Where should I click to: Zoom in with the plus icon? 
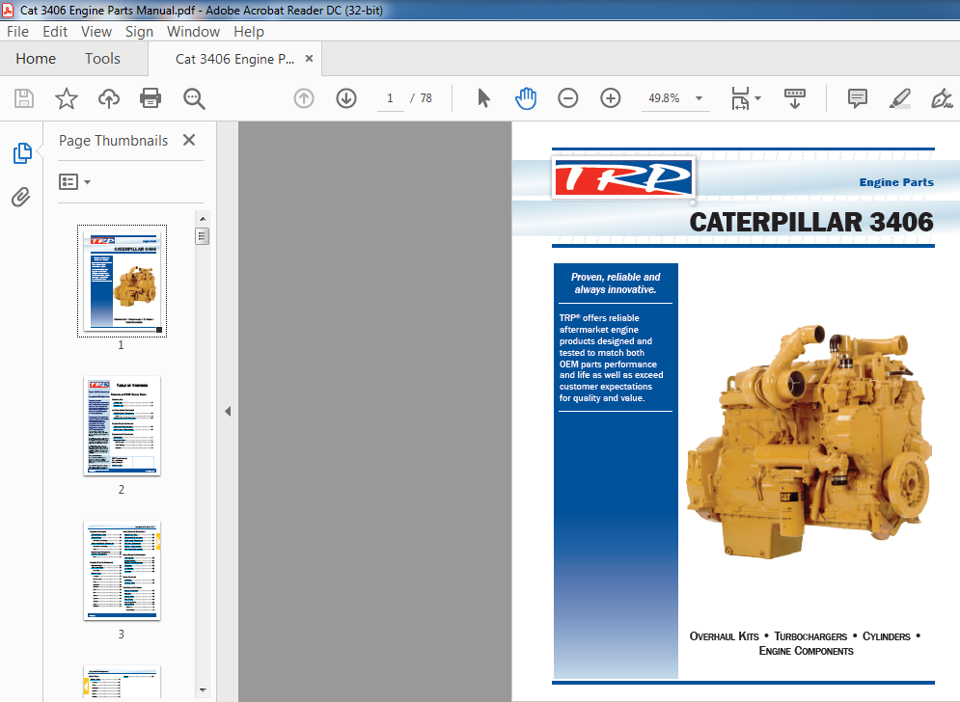pyautogui.click(x=611, y=98)
